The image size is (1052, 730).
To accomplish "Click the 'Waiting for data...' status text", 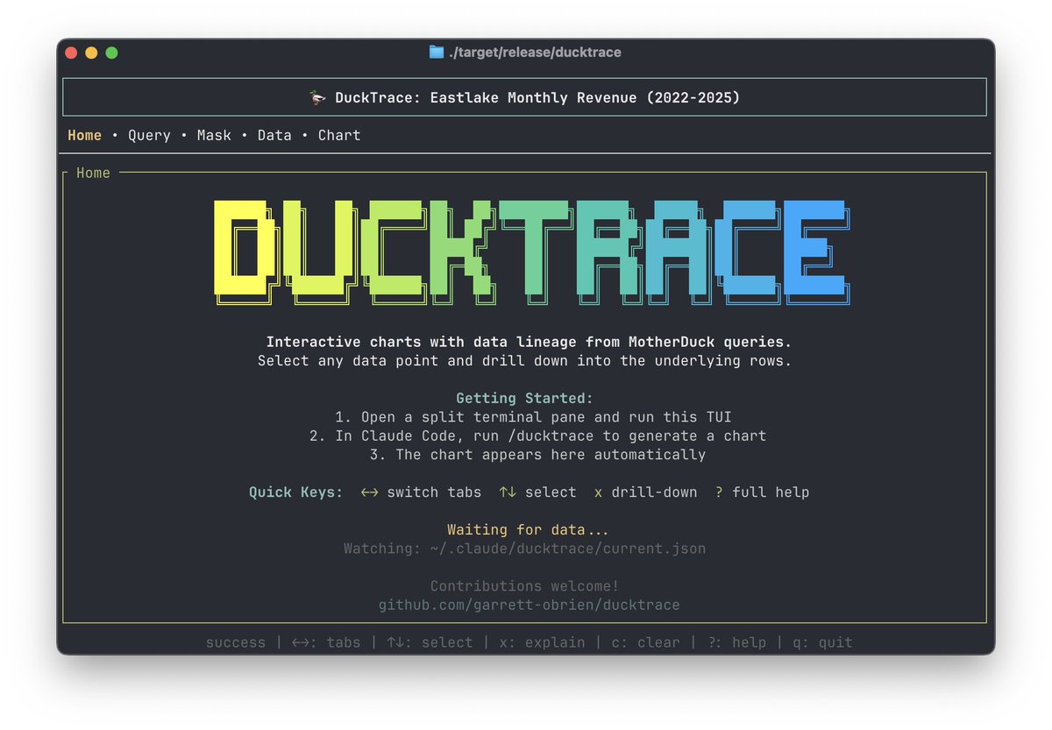I will click(528, 529).
